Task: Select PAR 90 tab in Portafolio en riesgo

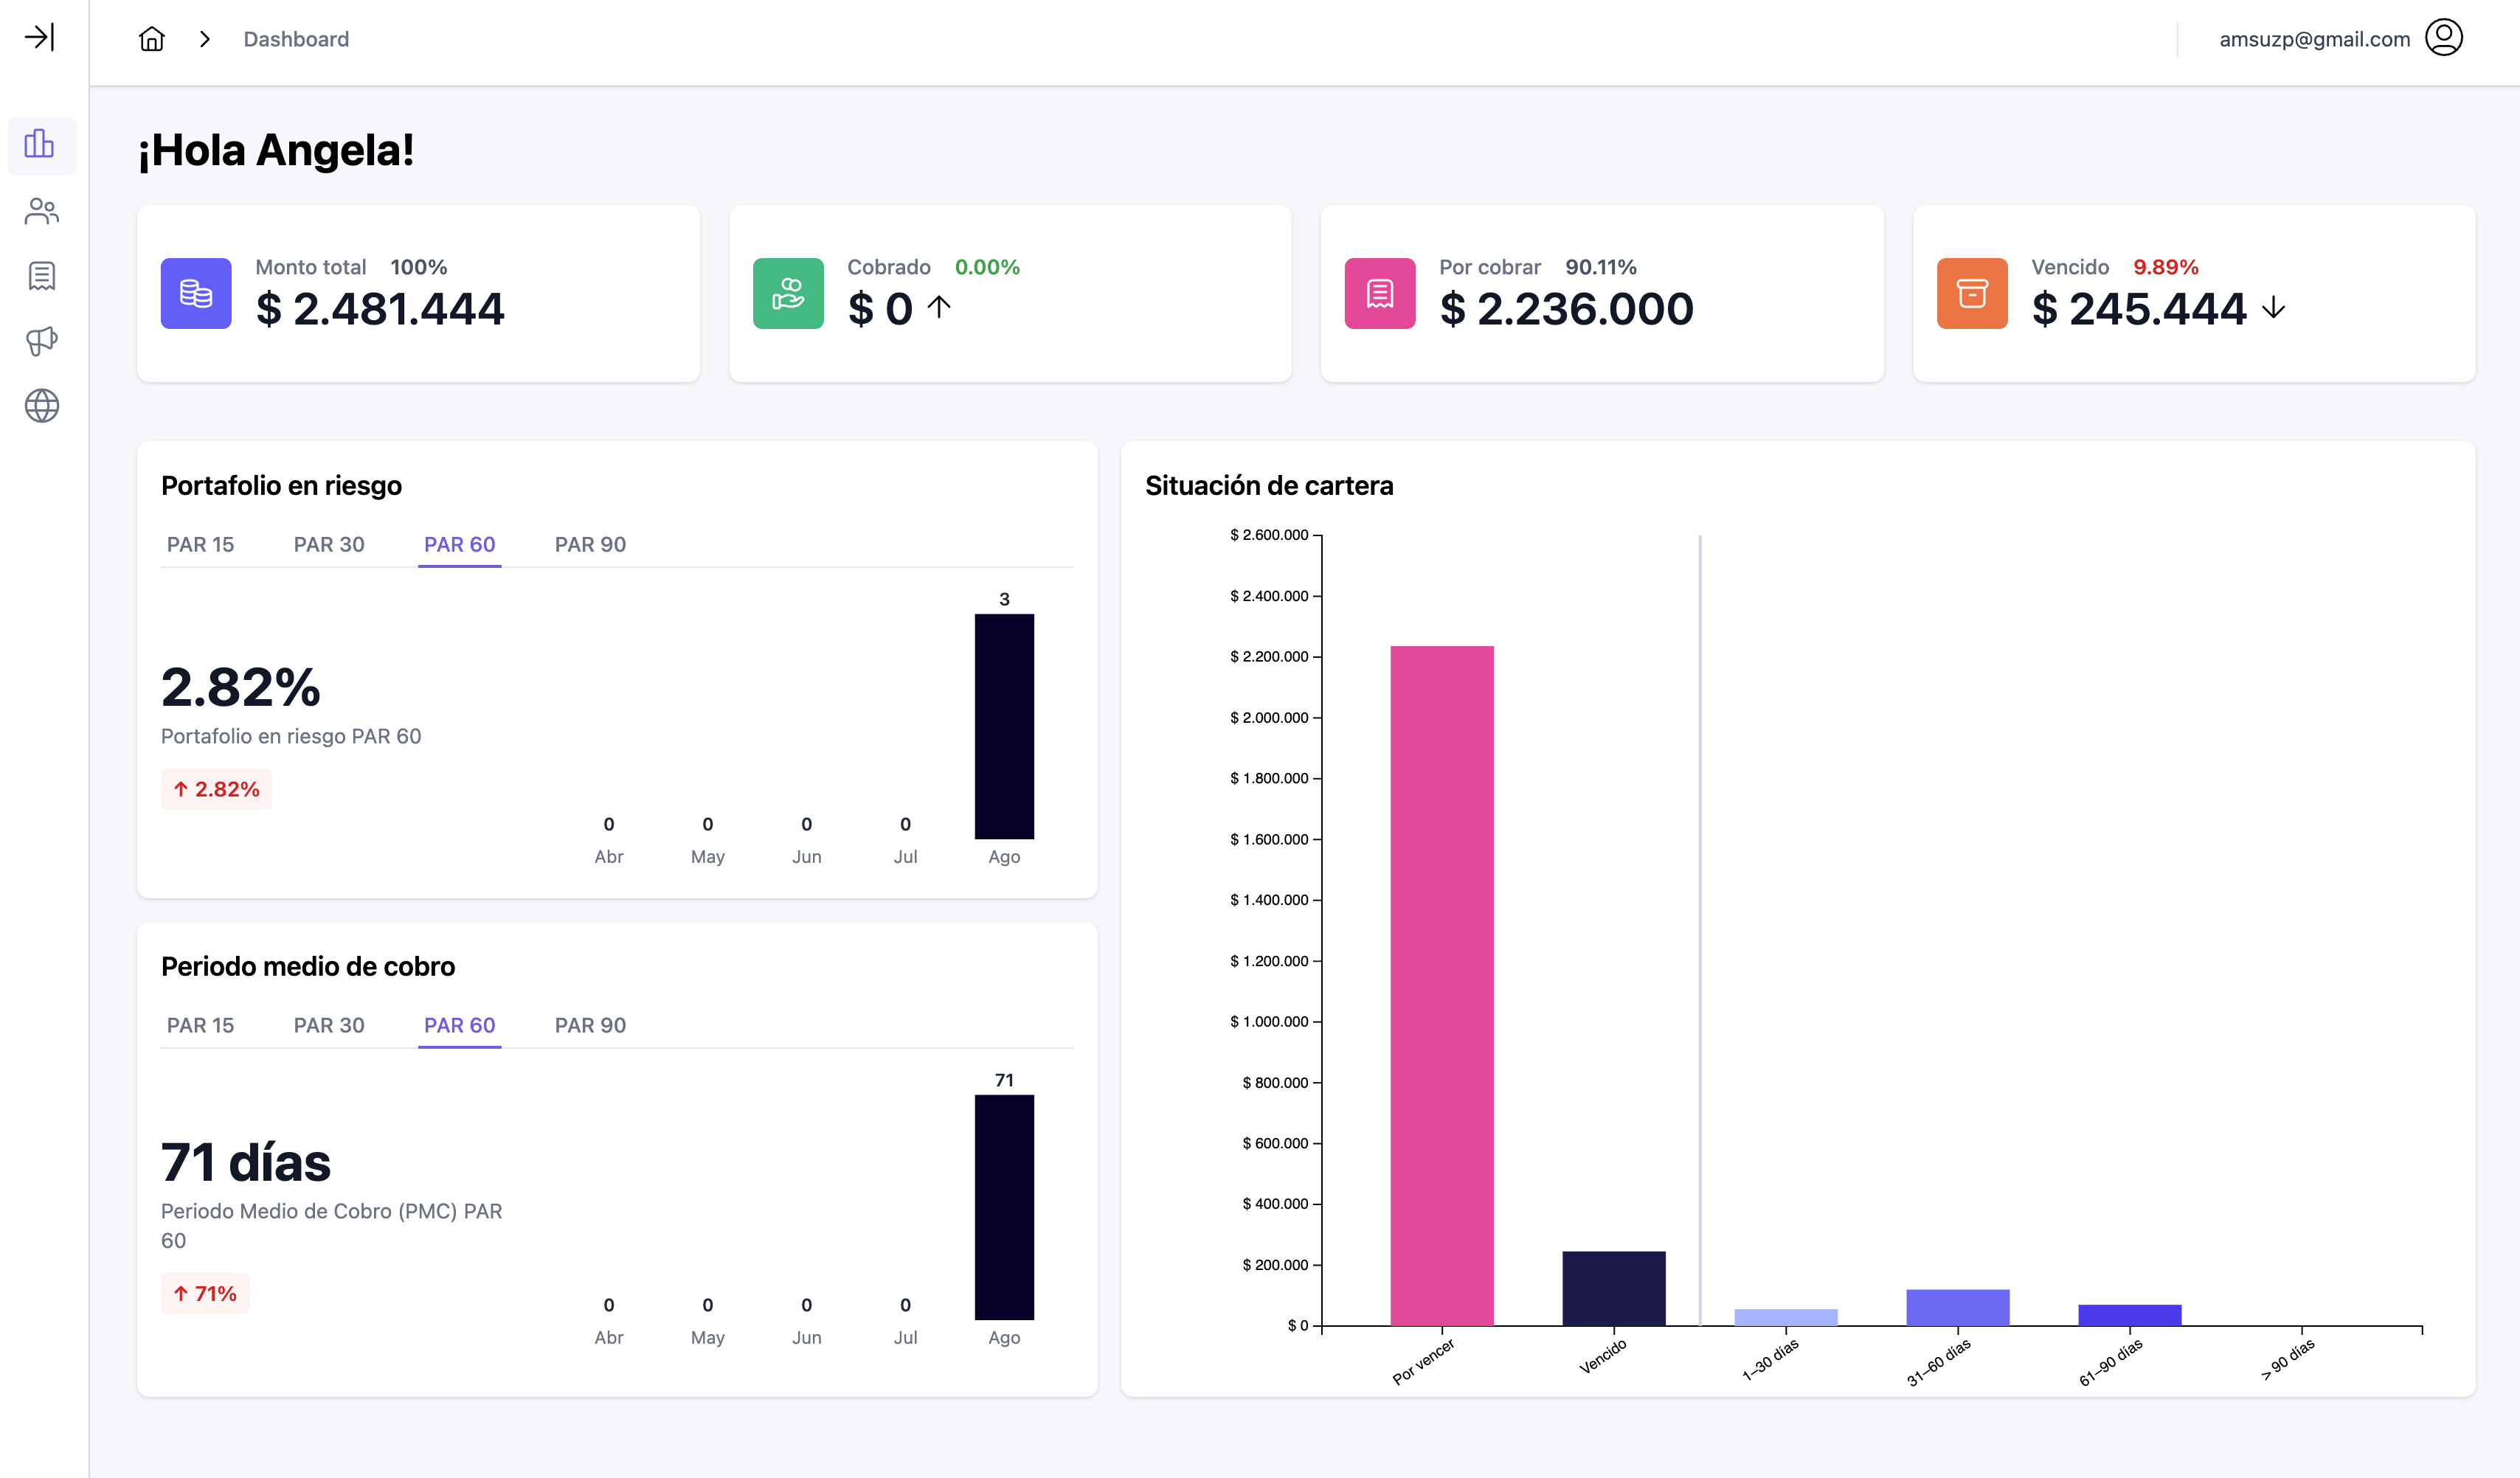Action: (x=590, y=545)
